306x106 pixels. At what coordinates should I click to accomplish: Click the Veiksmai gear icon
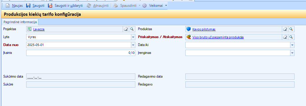(x=144, y=6)
